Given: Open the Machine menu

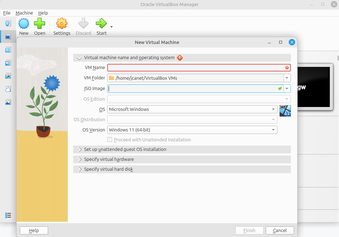Looking at the screenshot, I should pyautogui.click(x=24, y=13).
